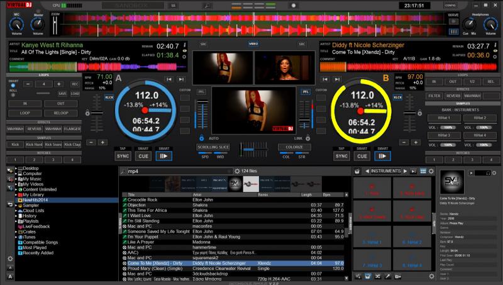Screen dimensions: 503x285
Task: Open the SCROLLING SLICE video effect dropdown
Action: coord(213,147)
